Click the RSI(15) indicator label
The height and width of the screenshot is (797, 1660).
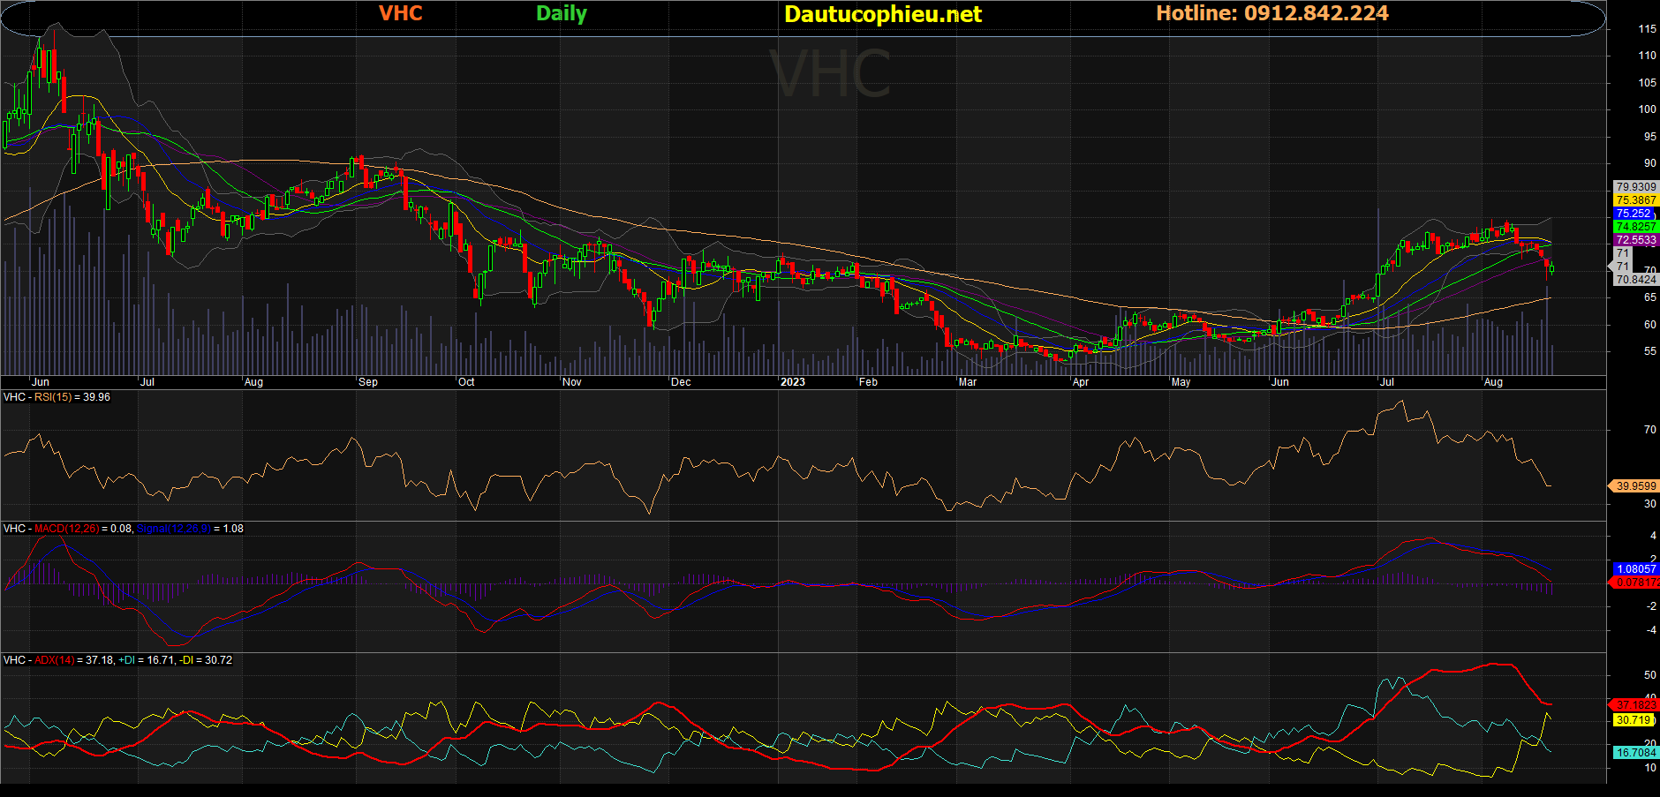53,397
